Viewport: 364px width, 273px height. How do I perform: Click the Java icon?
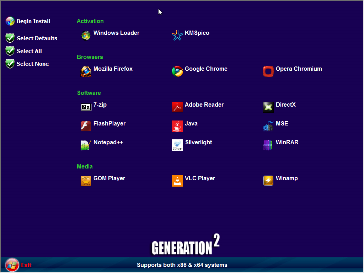(x=177, y=126)
